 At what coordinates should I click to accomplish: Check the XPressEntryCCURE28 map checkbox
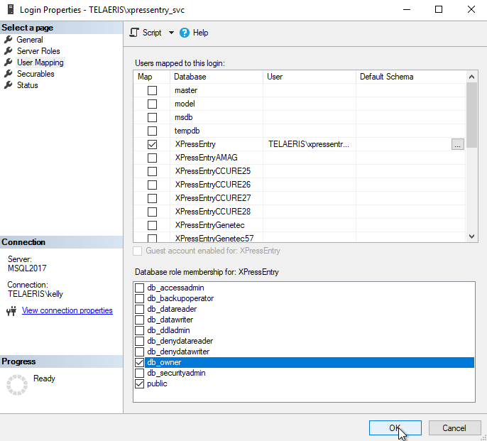[152, 212]
